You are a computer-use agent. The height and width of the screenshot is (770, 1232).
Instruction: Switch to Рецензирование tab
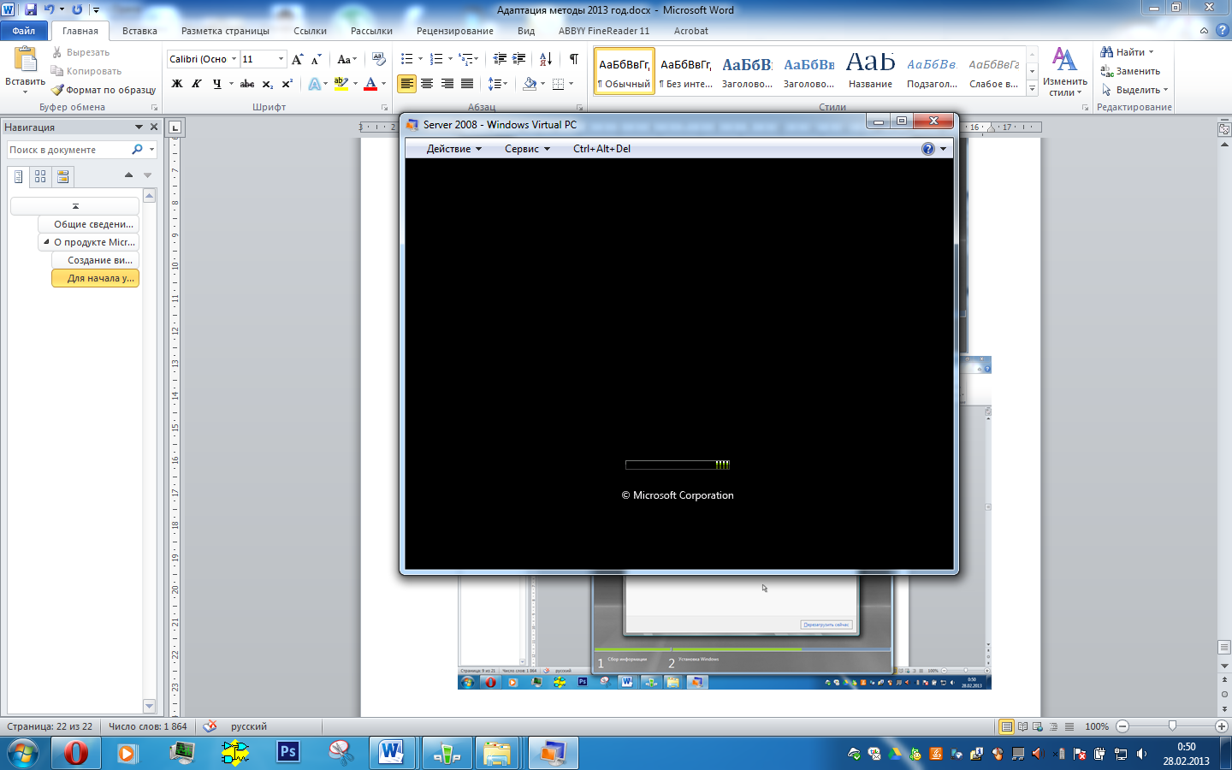[454, 31]
